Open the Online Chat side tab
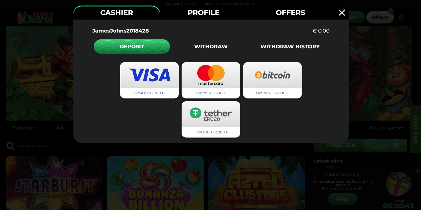The width and height of the screenshot is (421, 210). pos(416,129)
